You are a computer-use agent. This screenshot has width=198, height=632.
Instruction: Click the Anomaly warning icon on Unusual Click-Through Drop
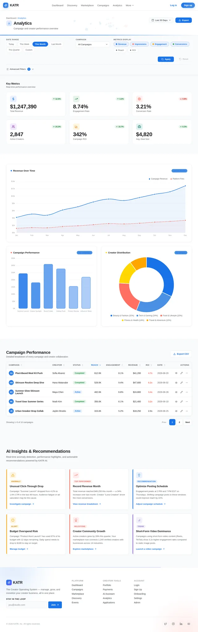(13, 475)
